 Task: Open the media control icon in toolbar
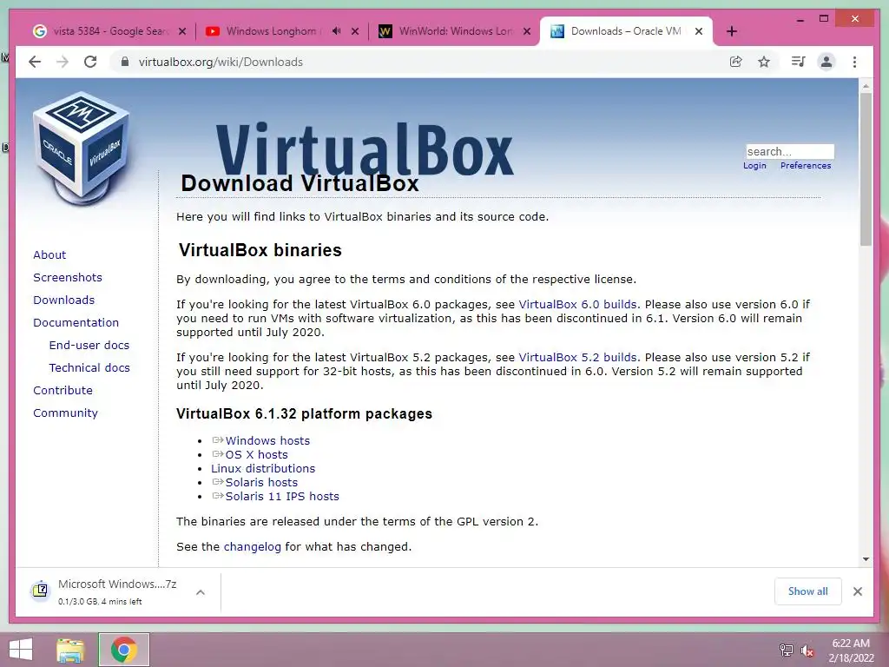click(799, 62)
